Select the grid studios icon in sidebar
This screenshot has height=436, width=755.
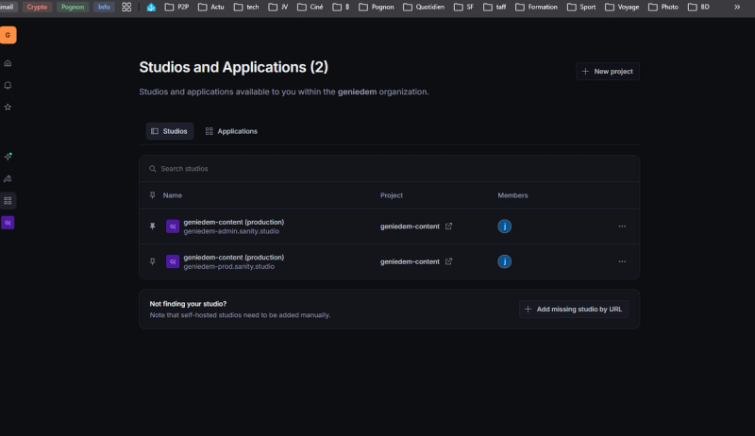(8, 201)
